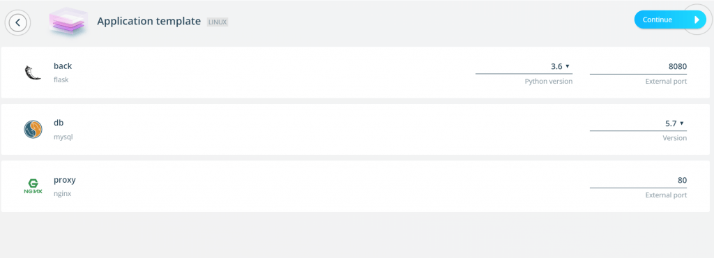This screenshot has width=714, height=258.
Task: Click the arrow next to 3.6
Action: tap(568, 66)
